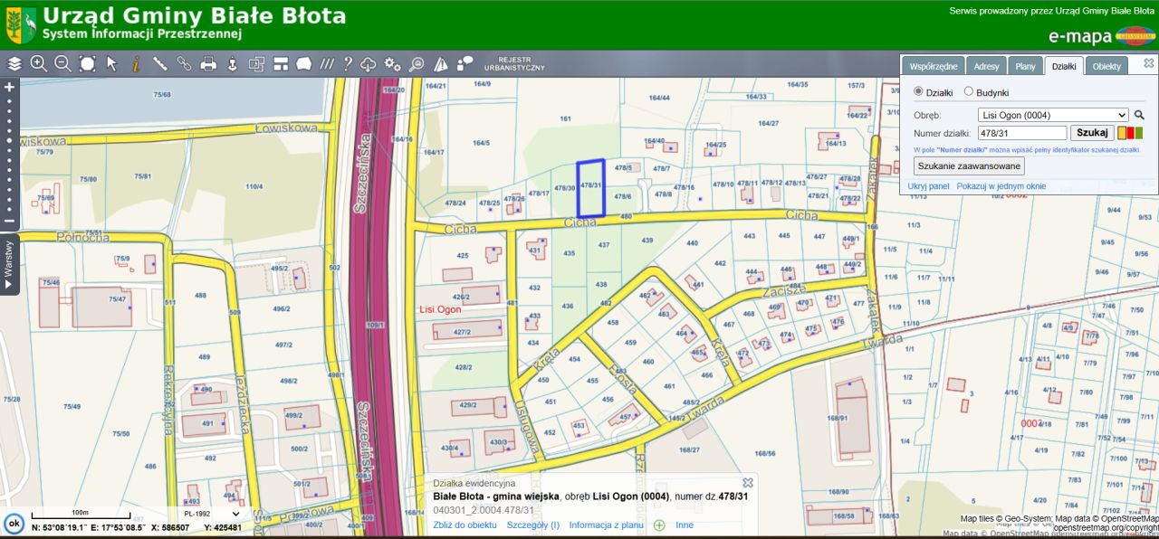
Task: Open the PL-1992 coordinate system dropdown
Action: pyautogui.click(x=211, y=513)
